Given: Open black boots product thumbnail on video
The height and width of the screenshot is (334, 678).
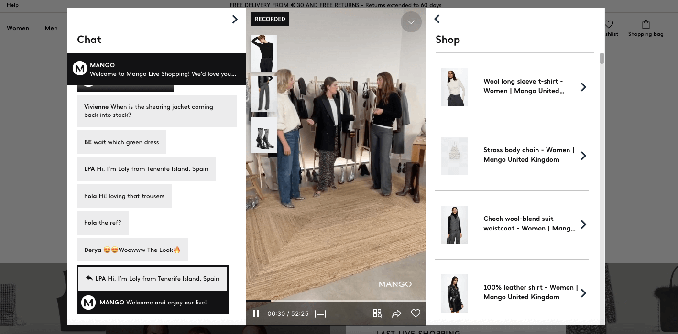Looking at the screenshot, I should (264, 135).
